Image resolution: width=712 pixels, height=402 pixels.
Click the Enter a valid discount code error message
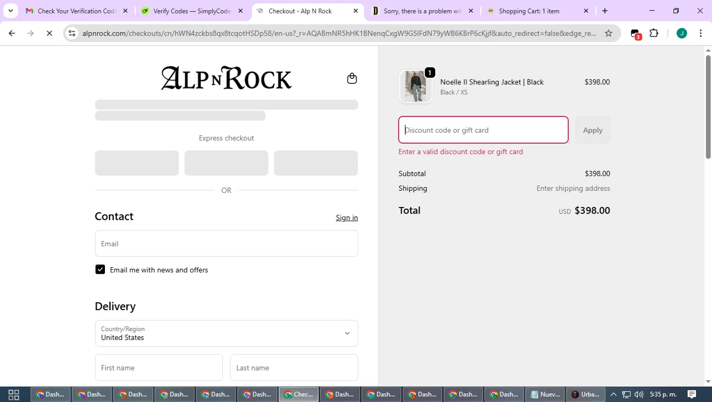(x=460, y=152)
